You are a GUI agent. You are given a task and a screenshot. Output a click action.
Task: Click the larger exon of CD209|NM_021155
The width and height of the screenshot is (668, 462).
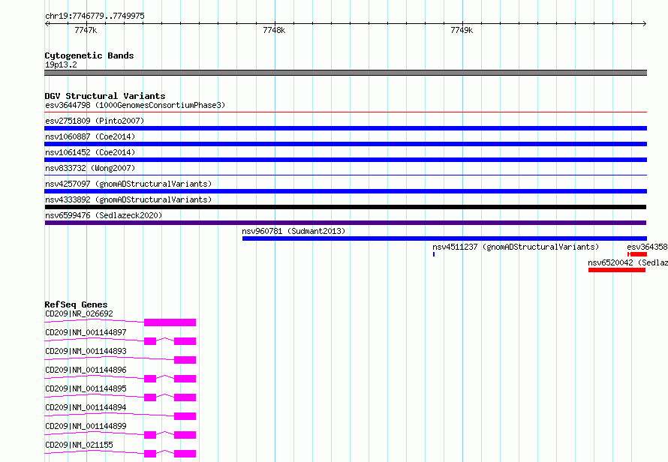185,454
